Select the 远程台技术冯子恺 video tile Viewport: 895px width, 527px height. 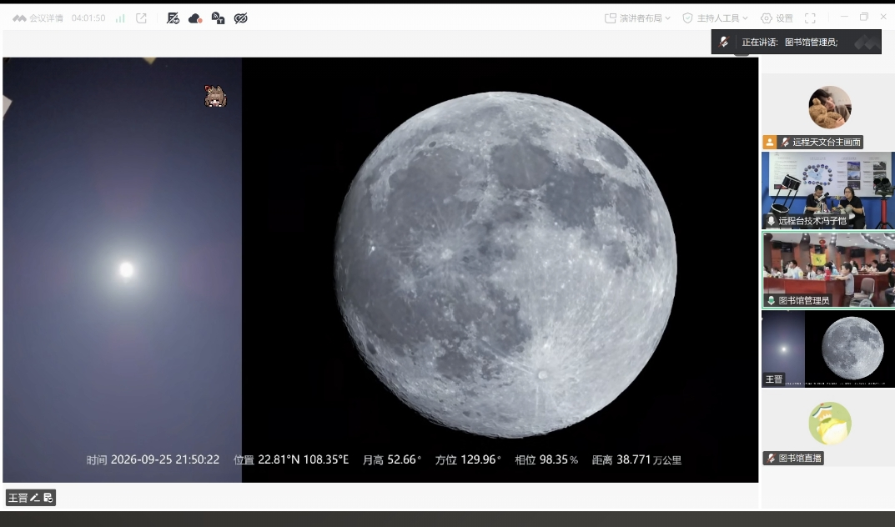828,190
